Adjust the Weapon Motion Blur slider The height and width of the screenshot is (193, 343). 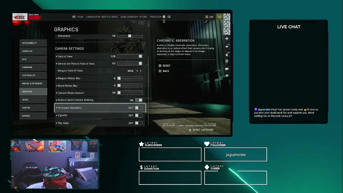coord(130,78)
